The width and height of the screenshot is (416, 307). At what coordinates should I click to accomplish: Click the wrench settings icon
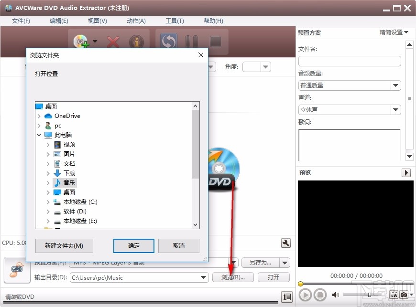pyautogui.click(x=285, y=243)
